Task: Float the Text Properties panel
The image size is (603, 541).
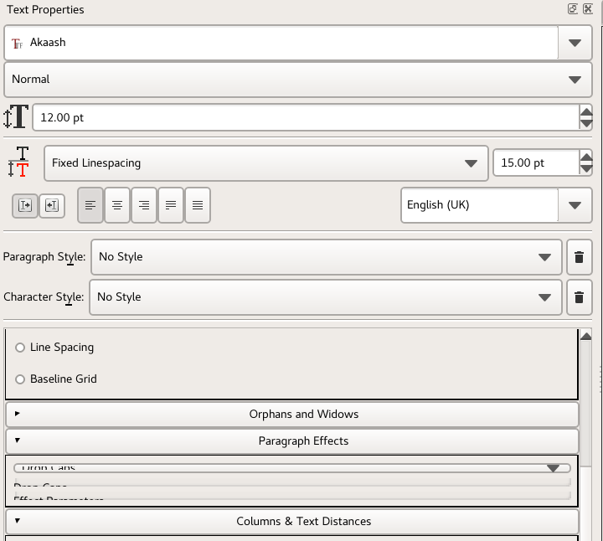Action: tap(573, 9)
